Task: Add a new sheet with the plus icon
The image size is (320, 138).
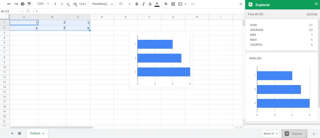Action: tap(12, 133)
